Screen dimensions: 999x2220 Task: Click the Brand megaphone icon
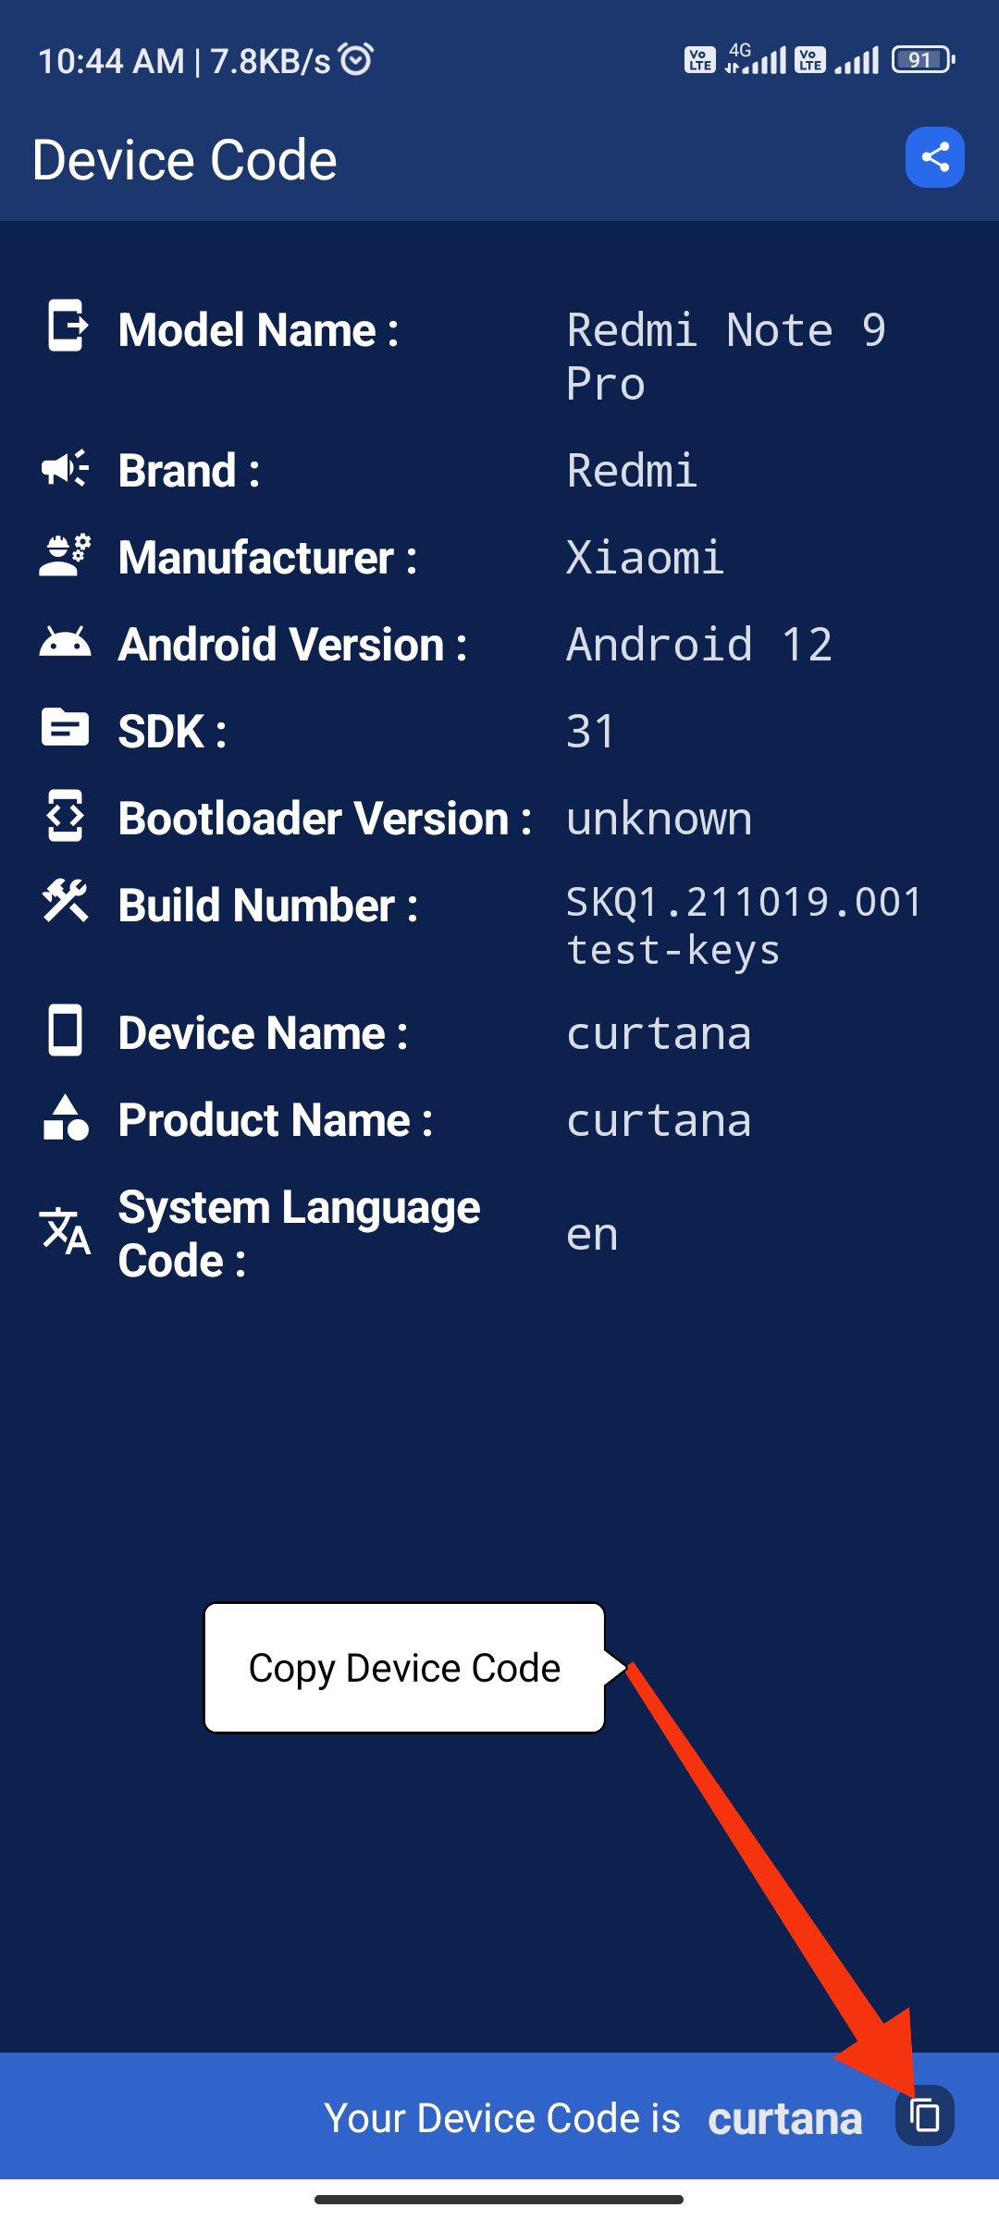tap(66, 469)
